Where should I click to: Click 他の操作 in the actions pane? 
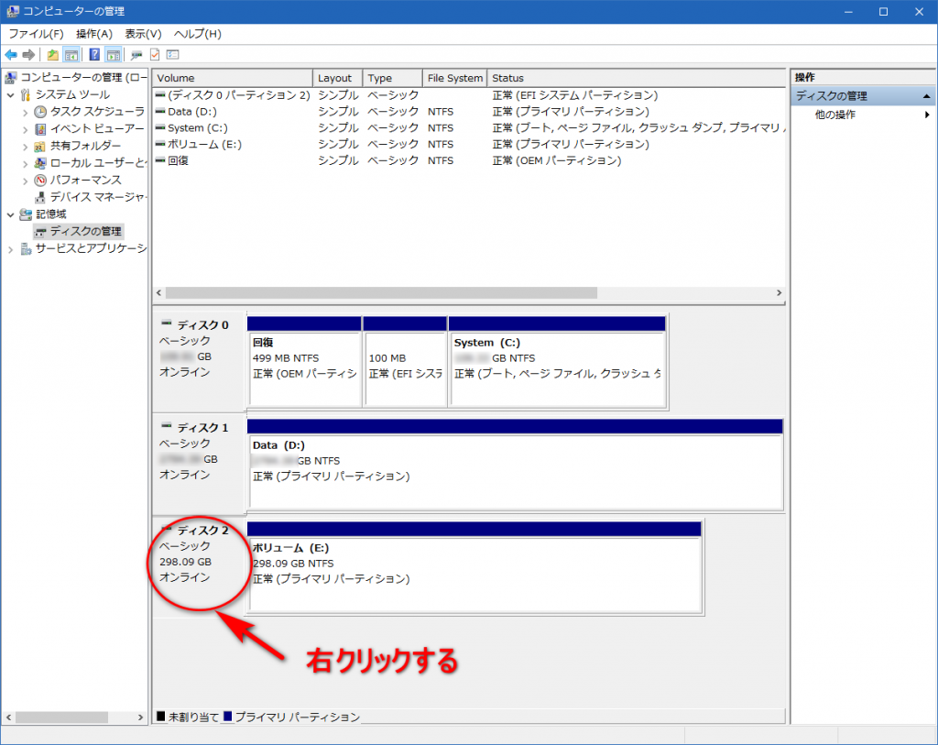click(x=835, y=115)
